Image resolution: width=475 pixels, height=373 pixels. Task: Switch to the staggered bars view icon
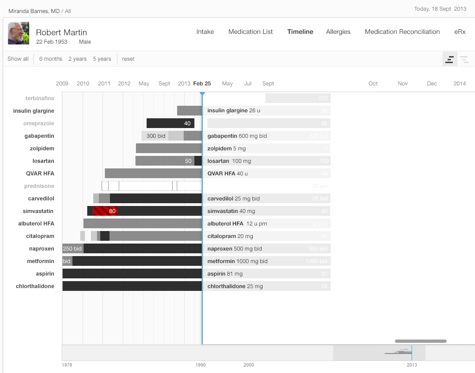point(464,59)
